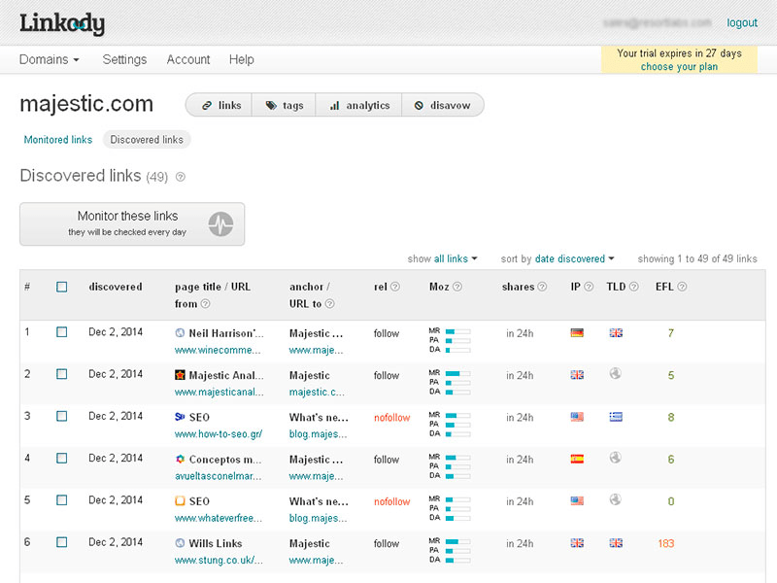Click the 'choose your plan' link
The width and height of the screenshot is (777, 583).
pyautogui.click(x=679, y=65)
